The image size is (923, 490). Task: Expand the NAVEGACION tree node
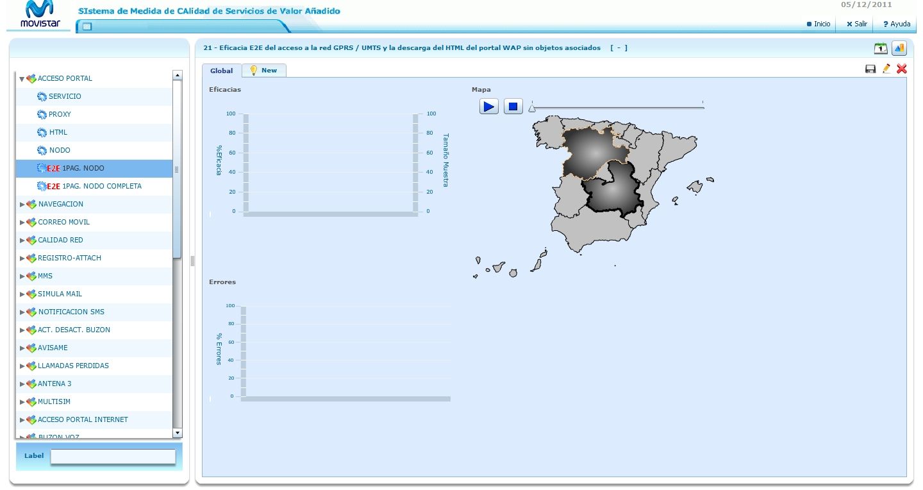point(22,205)
